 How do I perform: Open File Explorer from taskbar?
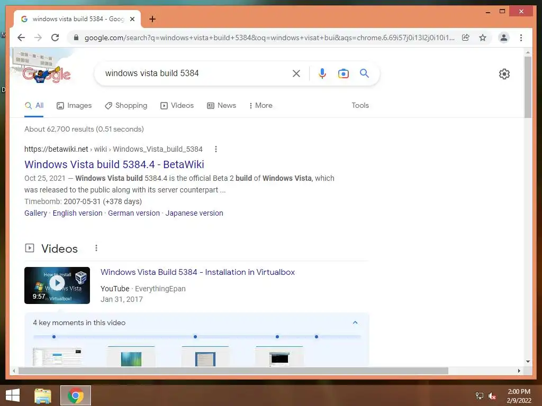pyautogui.click(x=43, y=395)
